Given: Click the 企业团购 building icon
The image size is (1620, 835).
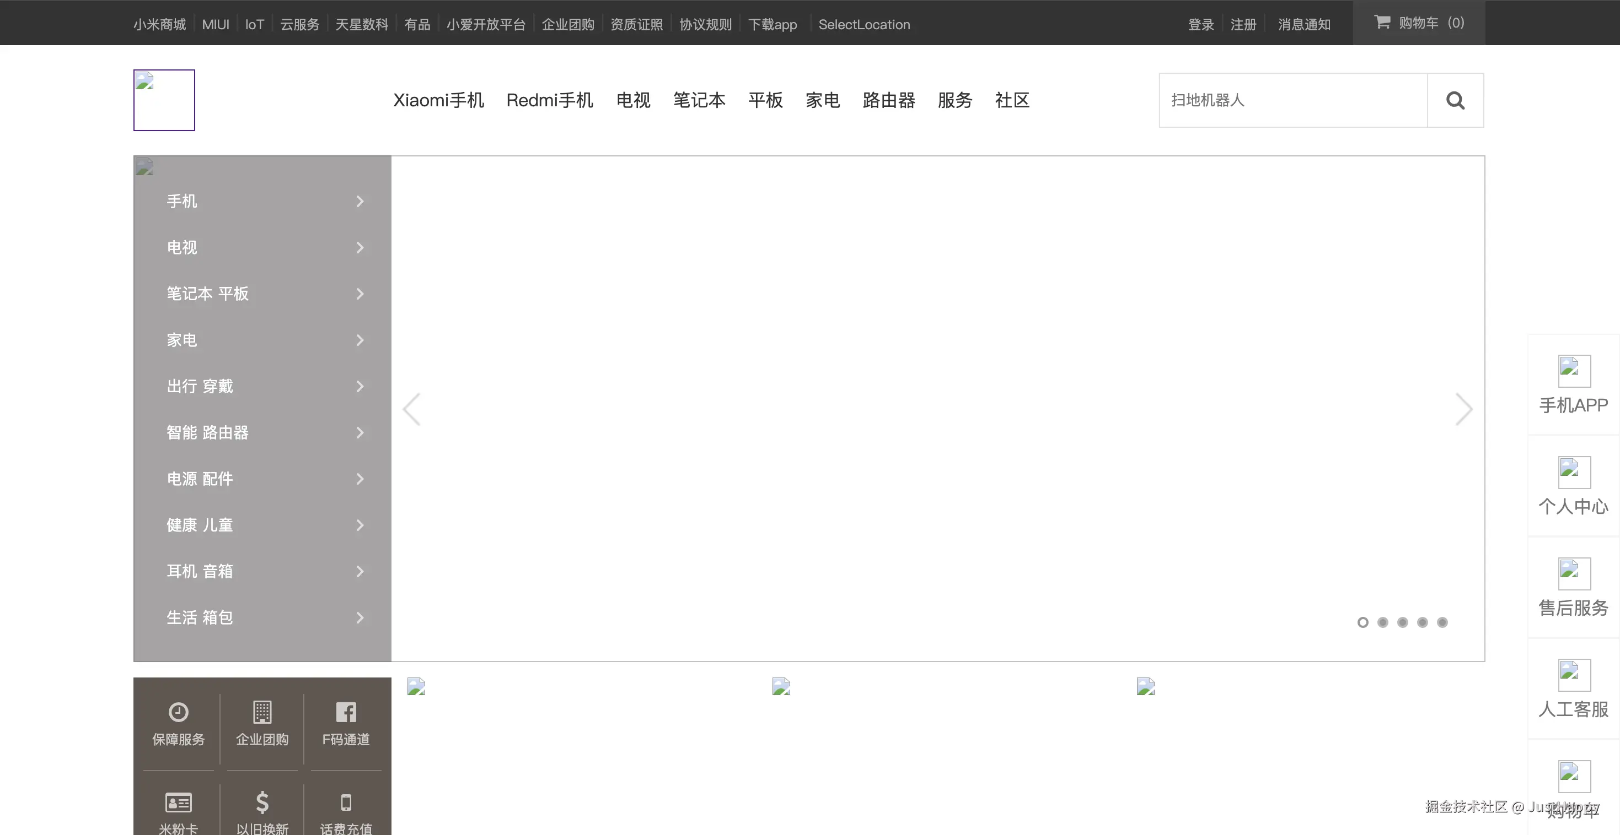Looking at the screenshot, I should click(x=262, y=712).
